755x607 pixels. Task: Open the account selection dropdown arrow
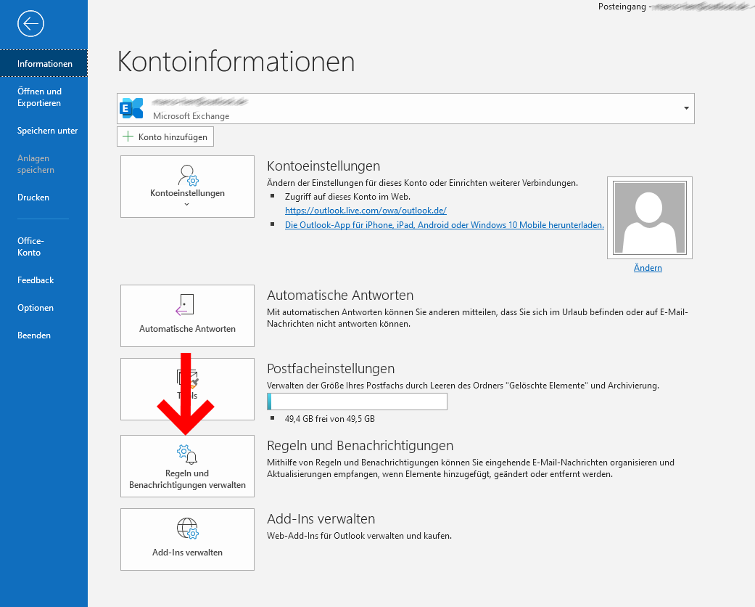tap(686, 108)
